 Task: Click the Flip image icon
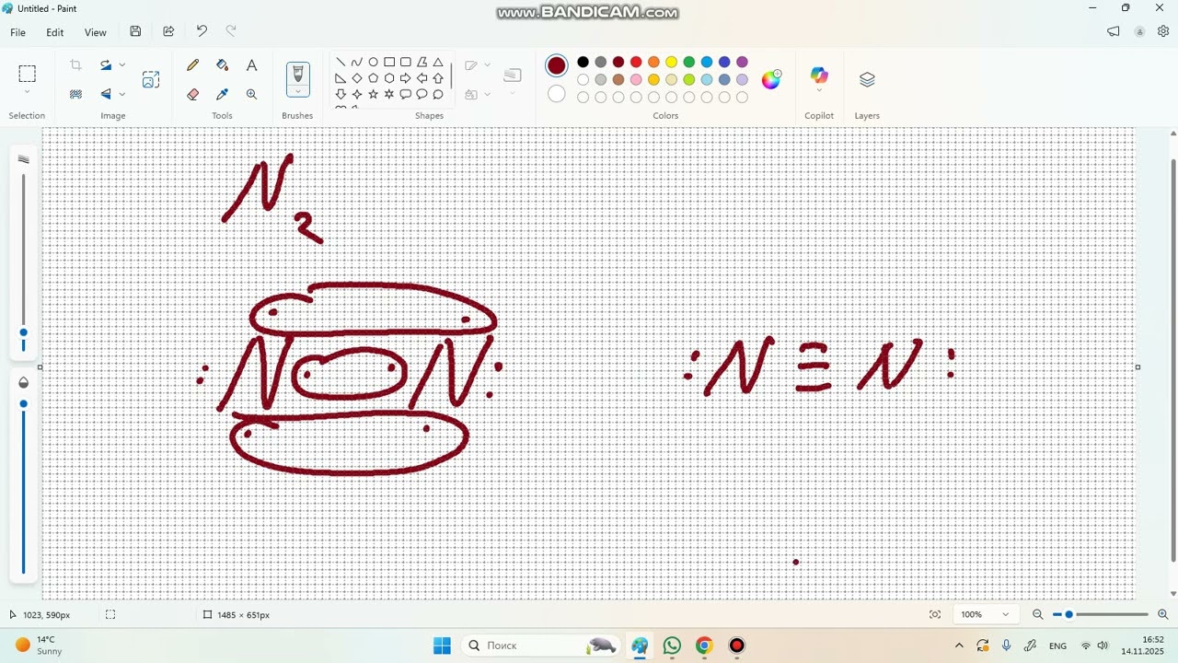(x=106, y=94)
